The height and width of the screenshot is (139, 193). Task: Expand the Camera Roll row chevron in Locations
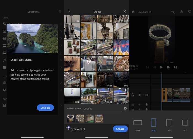(61, 24)
